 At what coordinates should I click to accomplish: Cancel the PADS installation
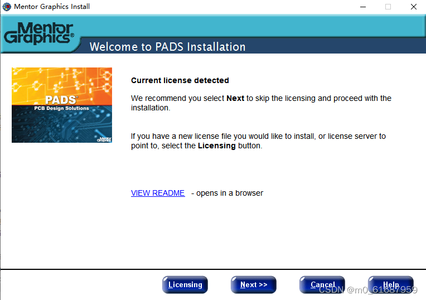click(x=322, y=284)
